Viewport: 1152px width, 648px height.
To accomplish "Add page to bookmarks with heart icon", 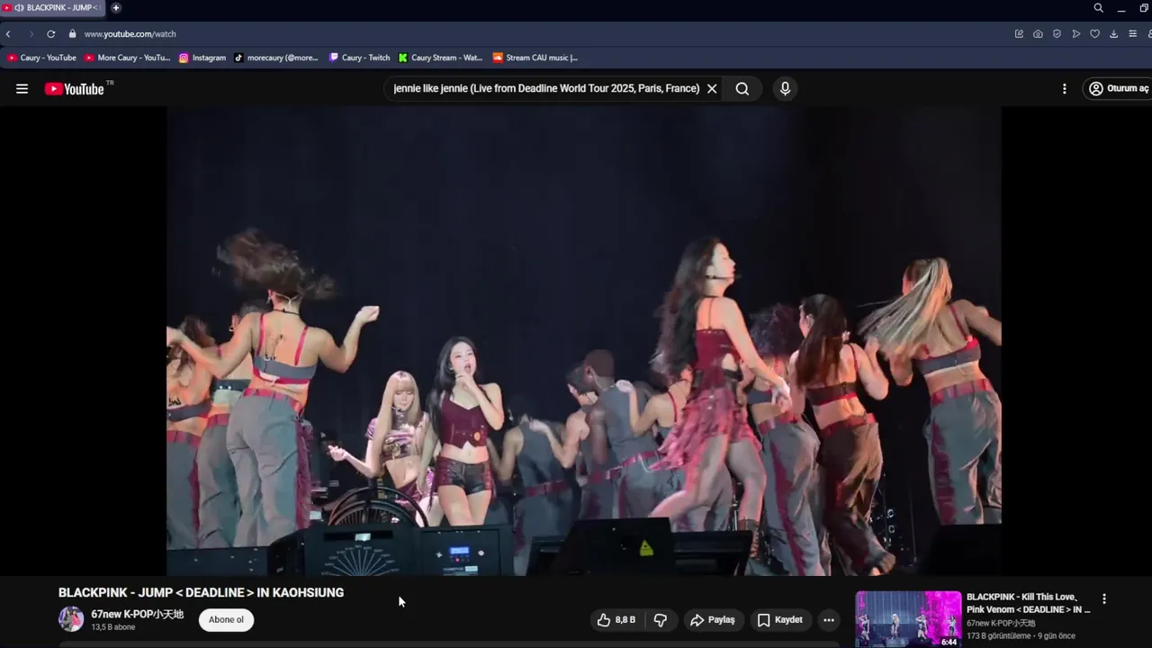I will point(1094,33).
